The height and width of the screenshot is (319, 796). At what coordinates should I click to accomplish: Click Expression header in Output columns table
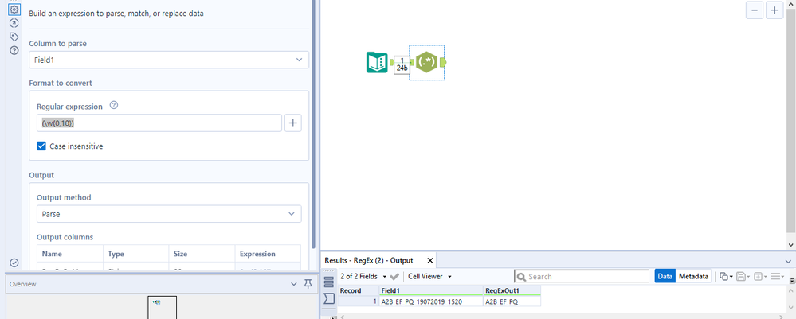coord(268,254)
